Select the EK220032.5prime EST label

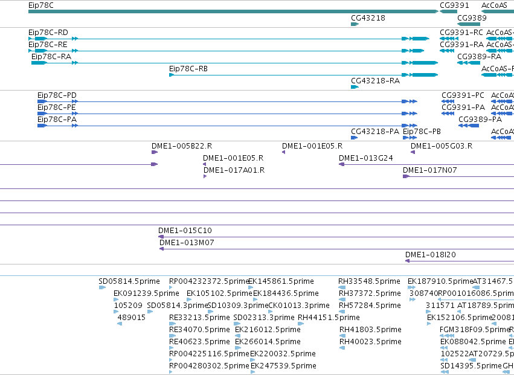pyautogui.click(x=283, y=354)
